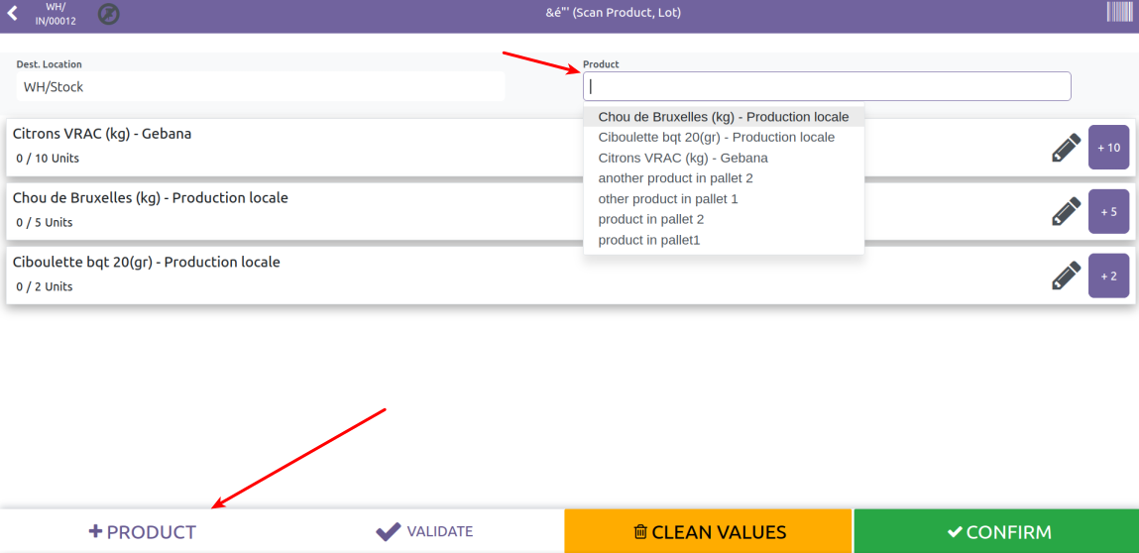Viewport: 1139px width, 553px height.
Task: Add 10 units to Citrons VRAC
Action: (x=1108, y=148)
